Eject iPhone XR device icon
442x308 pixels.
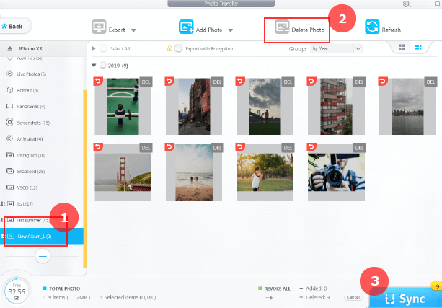click(10, 49)
